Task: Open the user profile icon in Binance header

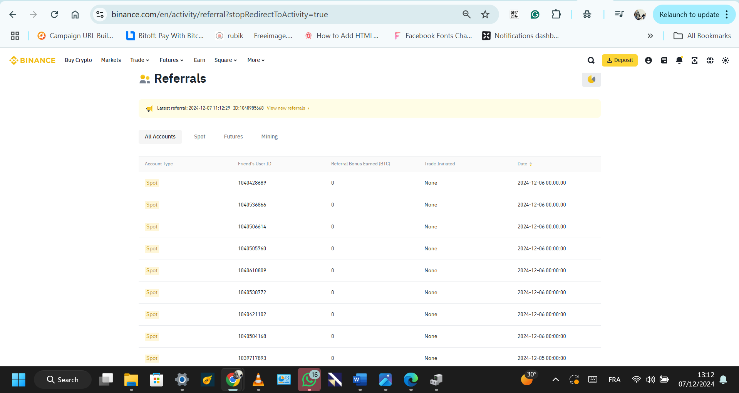Action: [649, 60]
